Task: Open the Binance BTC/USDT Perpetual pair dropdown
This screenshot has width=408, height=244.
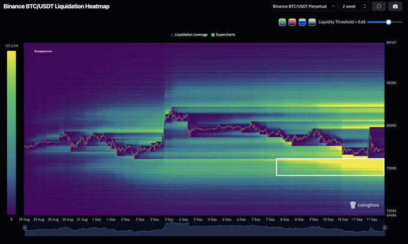Action: pos(303,7)
